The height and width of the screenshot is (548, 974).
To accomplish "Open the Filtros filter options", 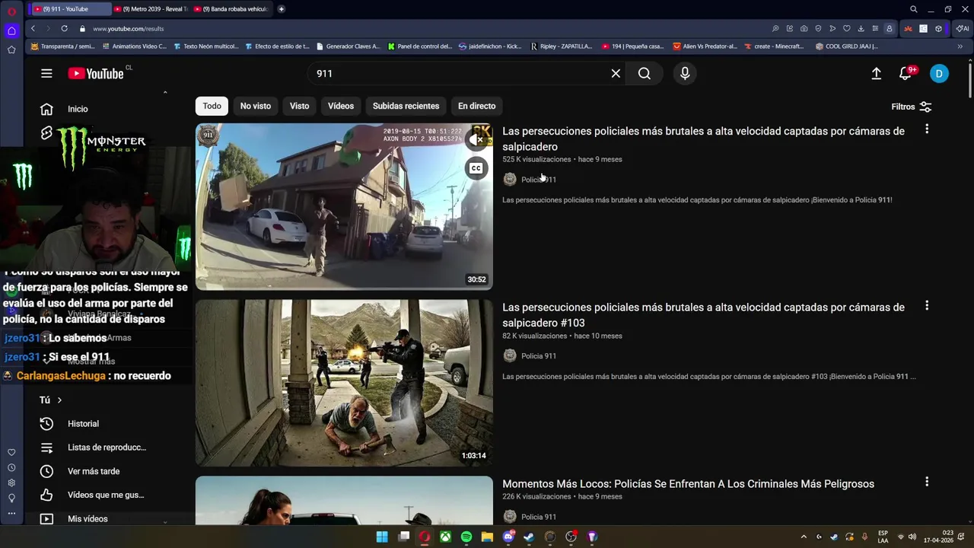I will (x=912, y=107).
